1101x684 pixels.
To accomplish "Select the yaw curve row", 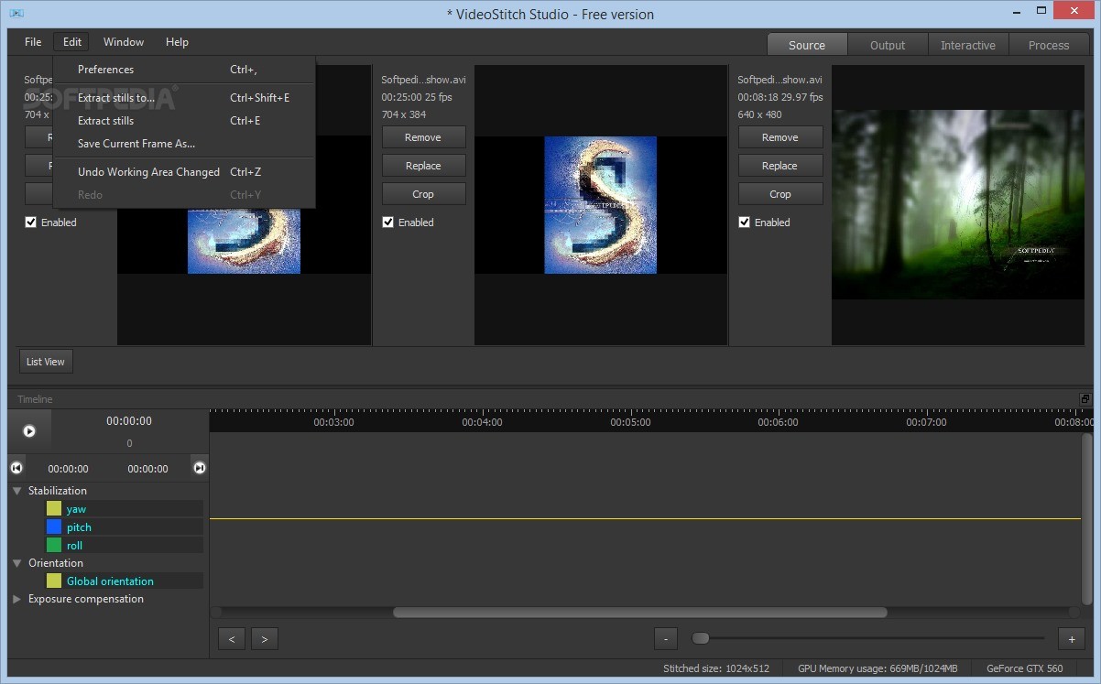I will 125,509.
